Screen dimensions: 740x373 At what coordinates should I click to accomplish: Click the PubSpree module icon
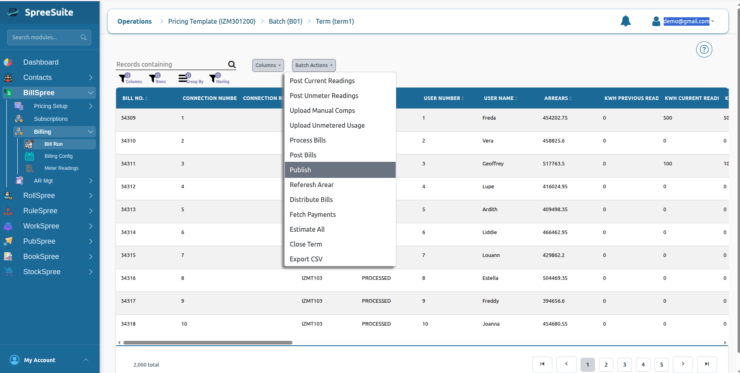(8, 241)
